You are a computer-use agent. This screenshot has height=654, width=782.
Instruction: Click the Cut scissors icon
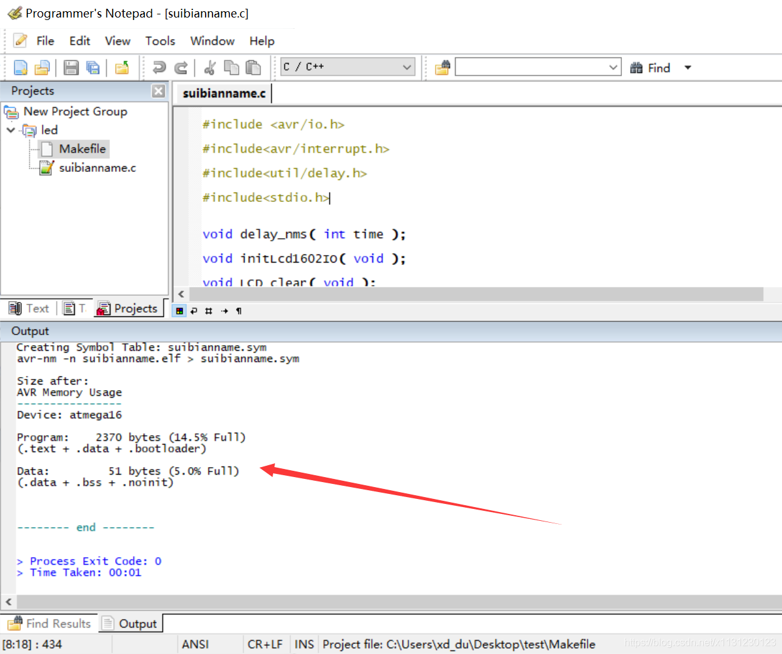coord(210,68)
